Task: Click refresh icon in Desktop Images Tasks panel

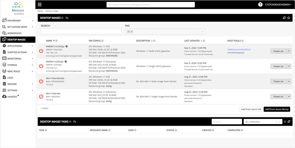Action: coord(289,122)
